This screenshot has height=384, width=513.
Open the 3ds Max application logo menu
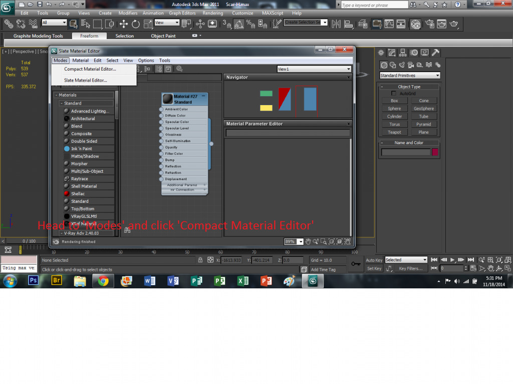click(7, 8)
